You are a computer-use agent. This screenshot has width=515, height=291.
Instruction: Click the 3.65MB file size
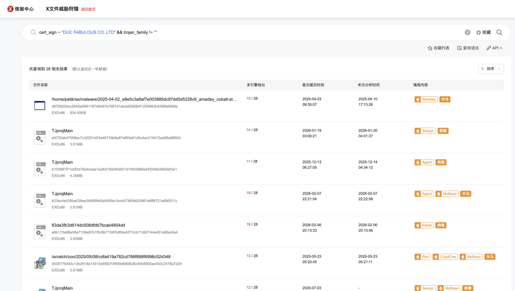[x=76, y=239]
